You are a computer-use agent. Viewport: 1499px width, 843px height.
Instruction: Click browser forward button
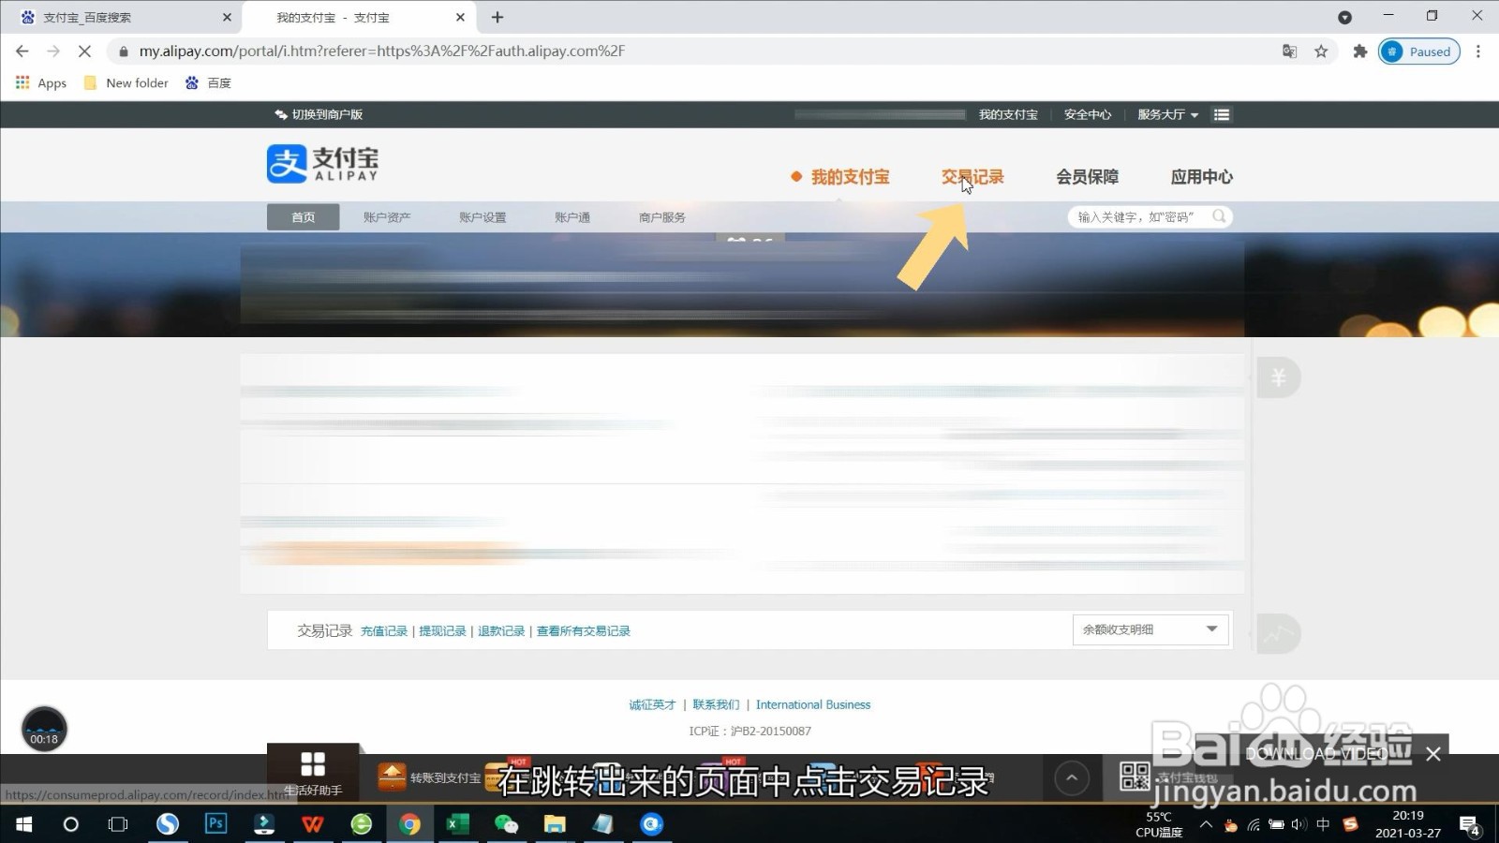coord(53,52)
